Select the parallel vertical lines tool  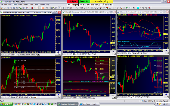click(113, 8)
